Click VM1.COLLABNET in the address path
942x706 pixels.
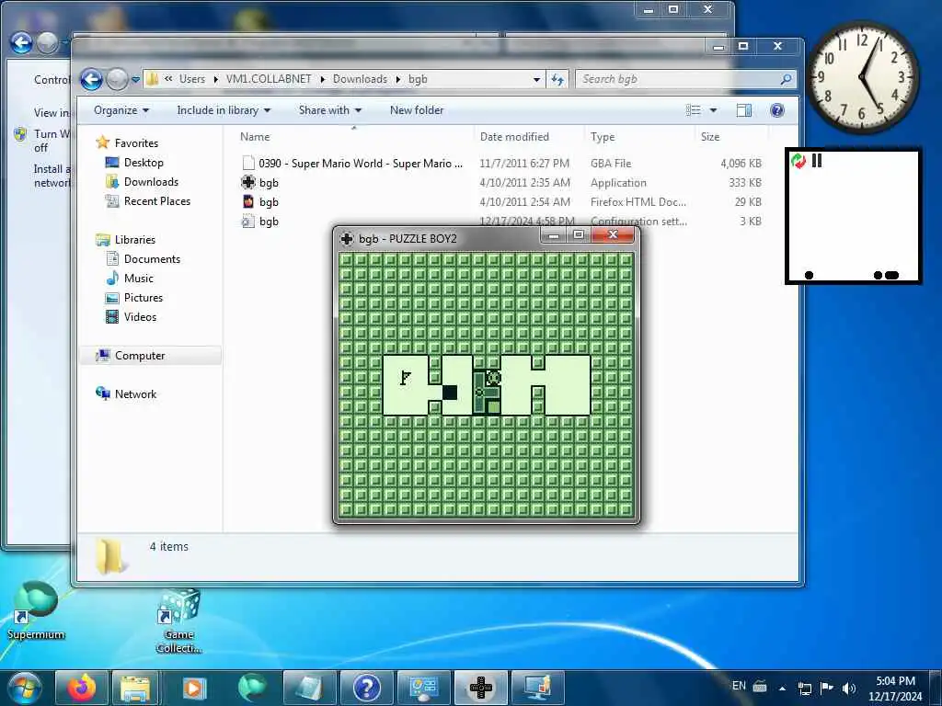(x=269, y=79)
